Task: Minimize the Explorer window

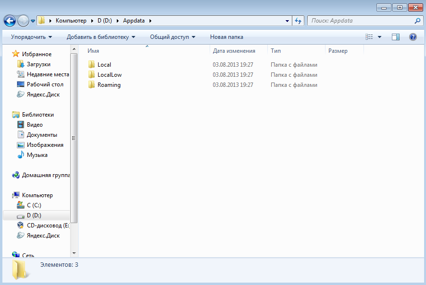Action: 384,8
